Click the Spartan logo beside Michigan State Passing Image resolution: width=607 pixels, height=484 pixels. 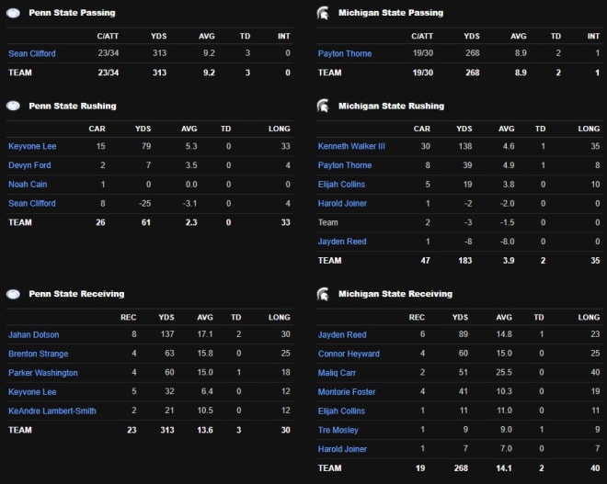pyautogui.click(x=323, y=13)
